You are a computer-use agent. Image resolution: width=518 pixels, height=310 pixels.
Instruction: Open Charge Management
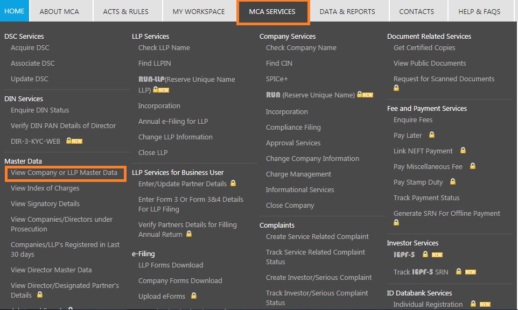(298, 174)
